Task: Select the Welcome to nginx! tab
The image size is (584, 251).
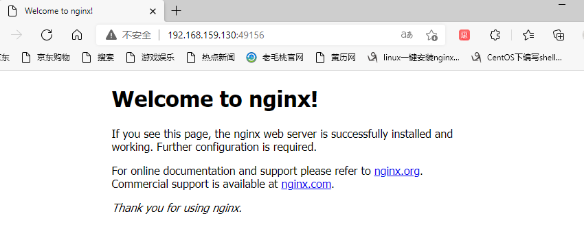Action: tap(82, 11)
